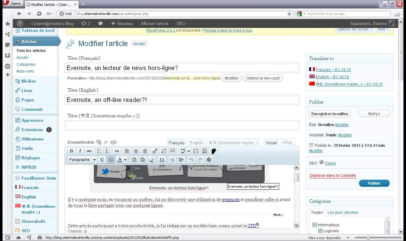Open Les plus utilisées categories tab
The width and height of the screenshot is (406, 241).
(343, 212)
